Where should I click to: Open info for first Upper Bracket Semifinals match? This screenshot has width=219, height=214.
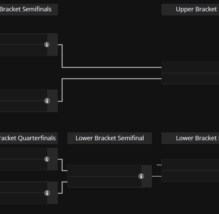click(x=47, y=45)
